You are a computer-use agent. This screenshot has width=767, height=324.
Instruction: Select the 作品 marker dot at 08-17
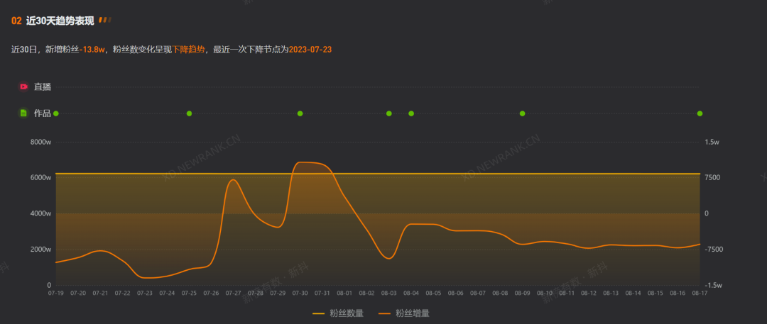[700, 113]
